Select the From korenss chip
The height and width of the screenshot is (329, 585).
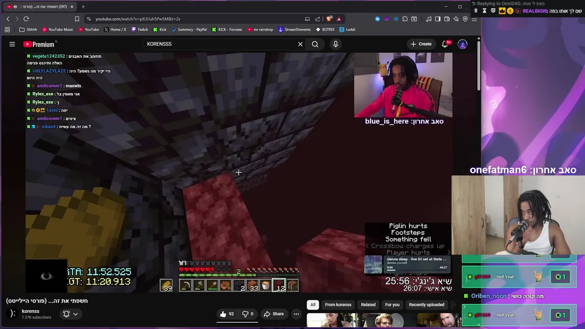coord(338,305)
